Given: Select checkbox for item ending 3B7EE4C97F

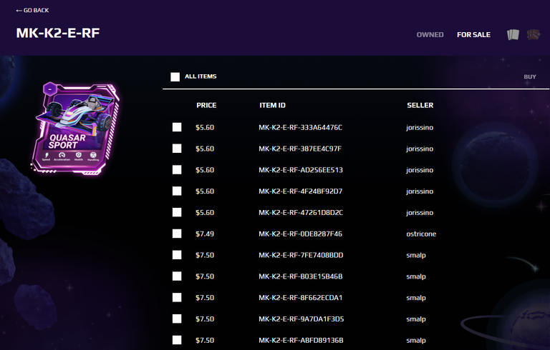Looking at the screenshot, I should 177,149.
